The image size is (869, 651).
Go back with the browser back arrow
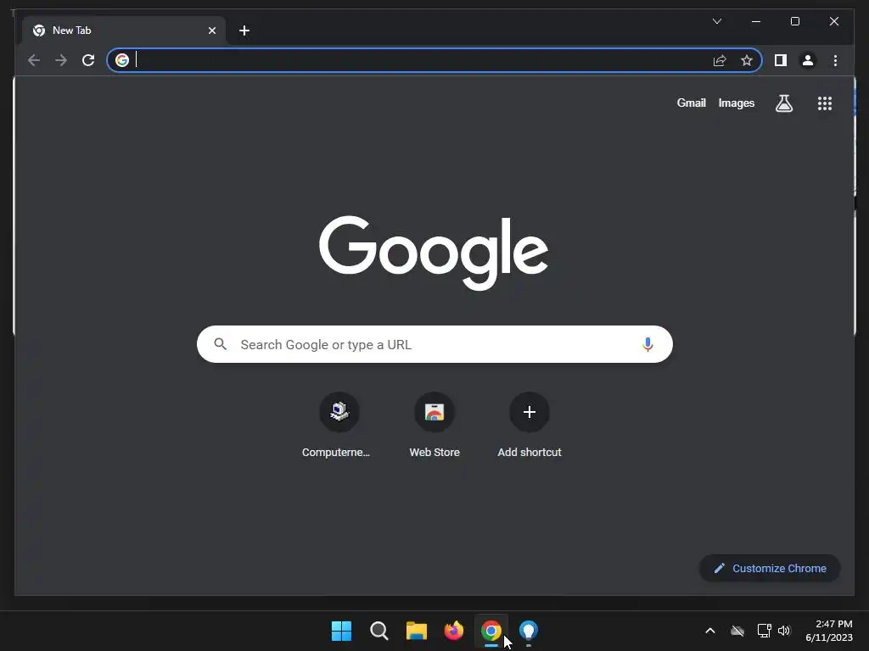click(x=34, y=60)
